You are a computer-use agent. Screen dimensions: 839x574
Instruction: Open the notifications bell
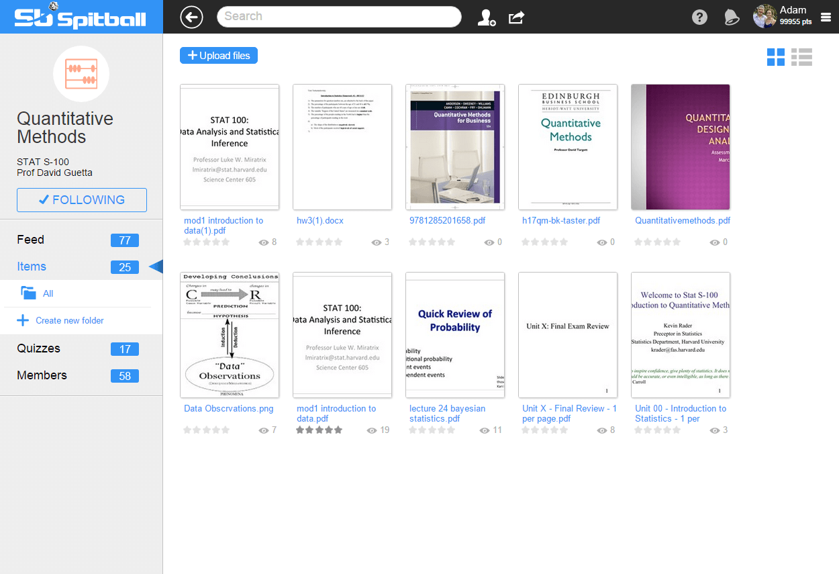click(731, 17)
